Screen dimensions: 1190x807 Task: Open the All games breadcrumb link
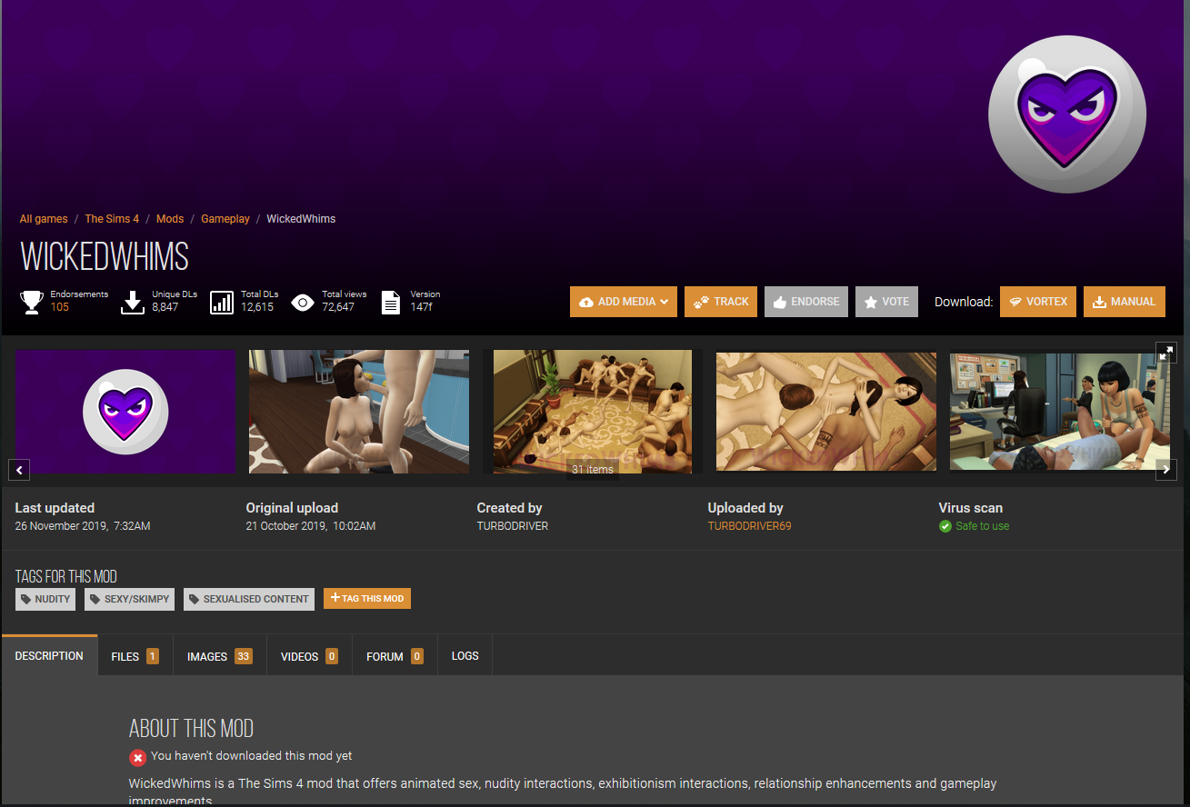coord(44,219)
